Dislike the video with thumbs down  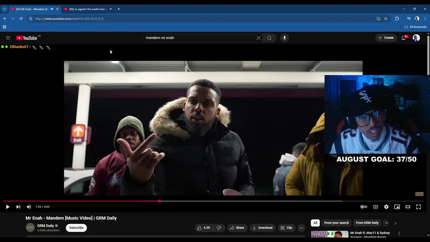pyautogui.click(x=219, y=228)
